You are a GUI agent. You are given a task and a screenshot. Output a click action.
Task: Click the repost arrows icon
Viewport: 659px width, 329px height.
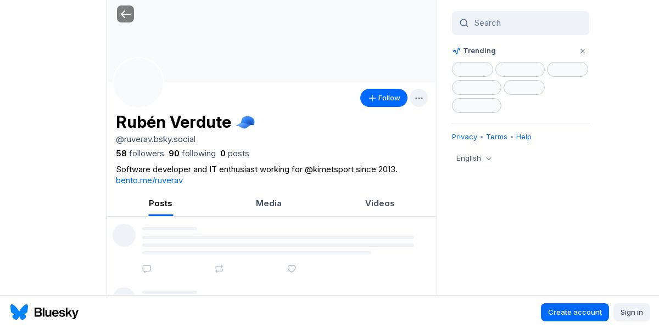[x=219, y=269]
